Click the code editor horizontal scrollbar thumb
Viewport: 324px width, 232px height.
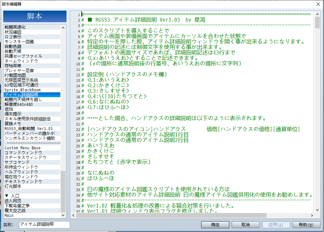(171, 215)
